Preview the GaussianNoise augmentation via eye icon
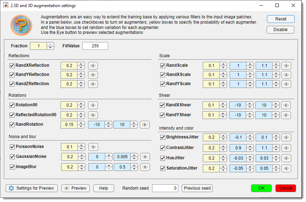Viewport: 306px width, 202px height. (x=145, y=157)
